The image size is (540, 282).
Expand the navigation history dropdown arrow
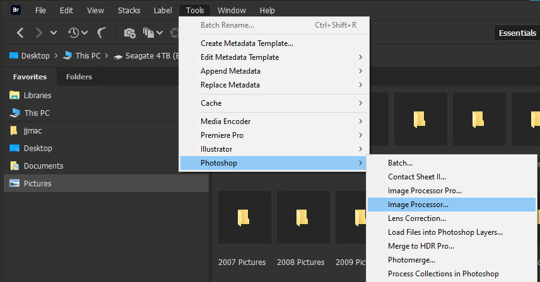pyautogui.click(x=54, y=33)
